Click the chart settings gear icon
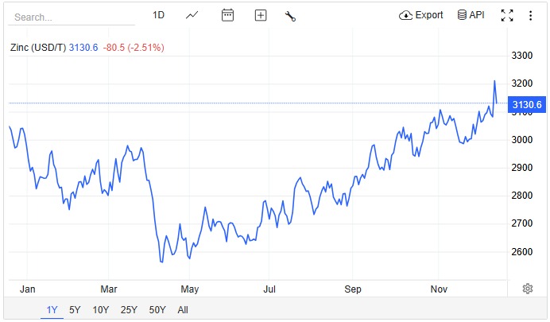This screenshot has height=322, width=550. pyautogui.click(x=527, y=288)
